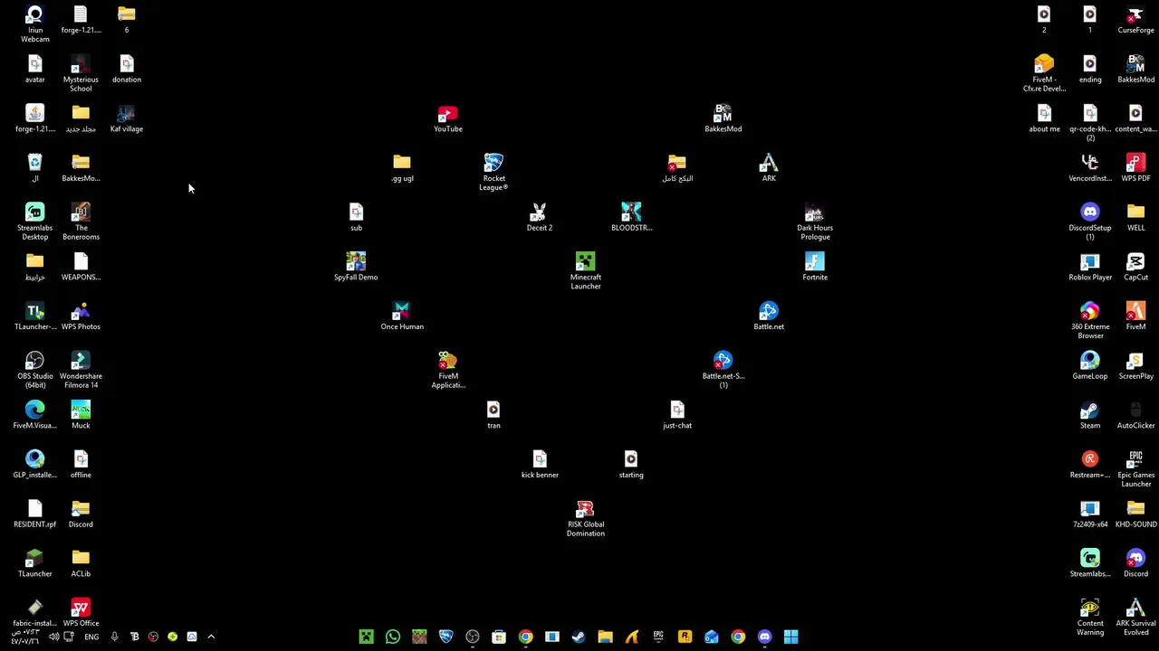Launch the Muck game shortcut
1159x651 pixels.
pyautogui.click(x=81, y=415)
